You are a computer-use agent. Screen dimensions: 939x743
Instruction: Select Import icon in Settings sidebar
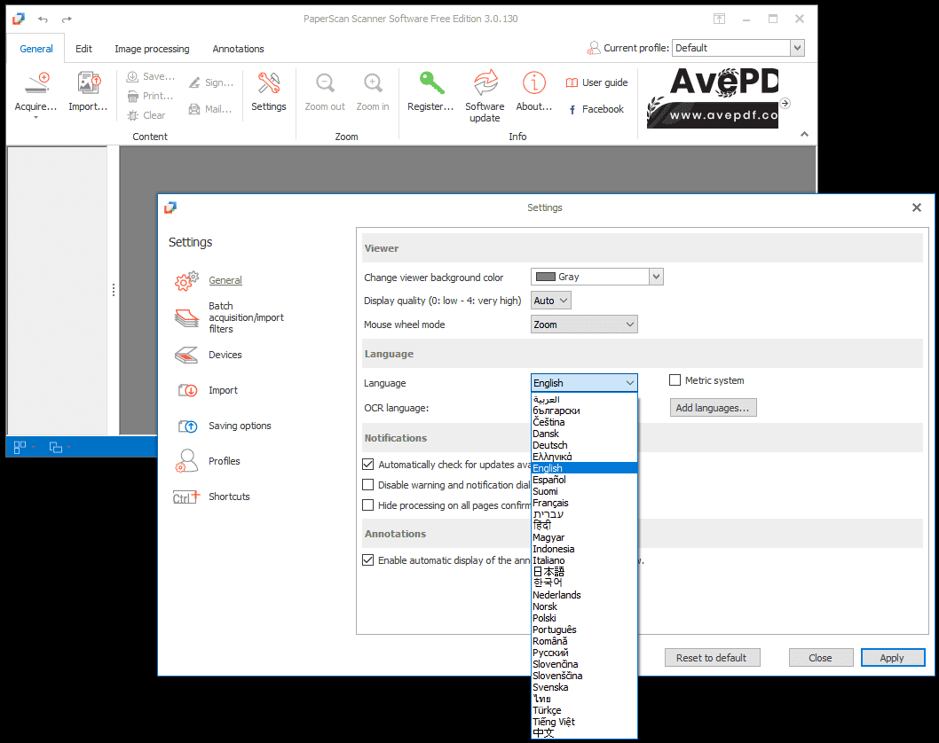[x=187, y=391]
